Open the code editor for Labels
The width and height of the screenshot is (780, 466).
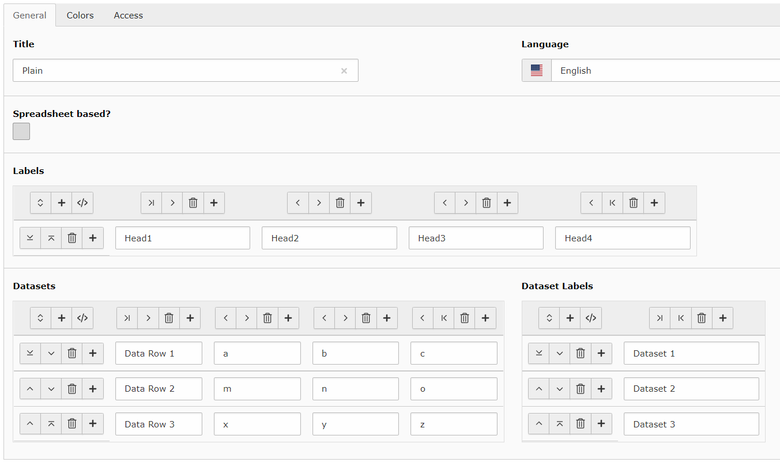pos(82,203)
